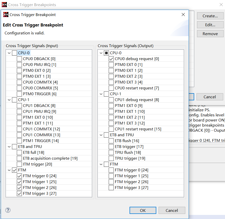Viewport: 225px width, 219px height.
Task: Collapse output ETB and TPIU node
Action: coord(101,135)
